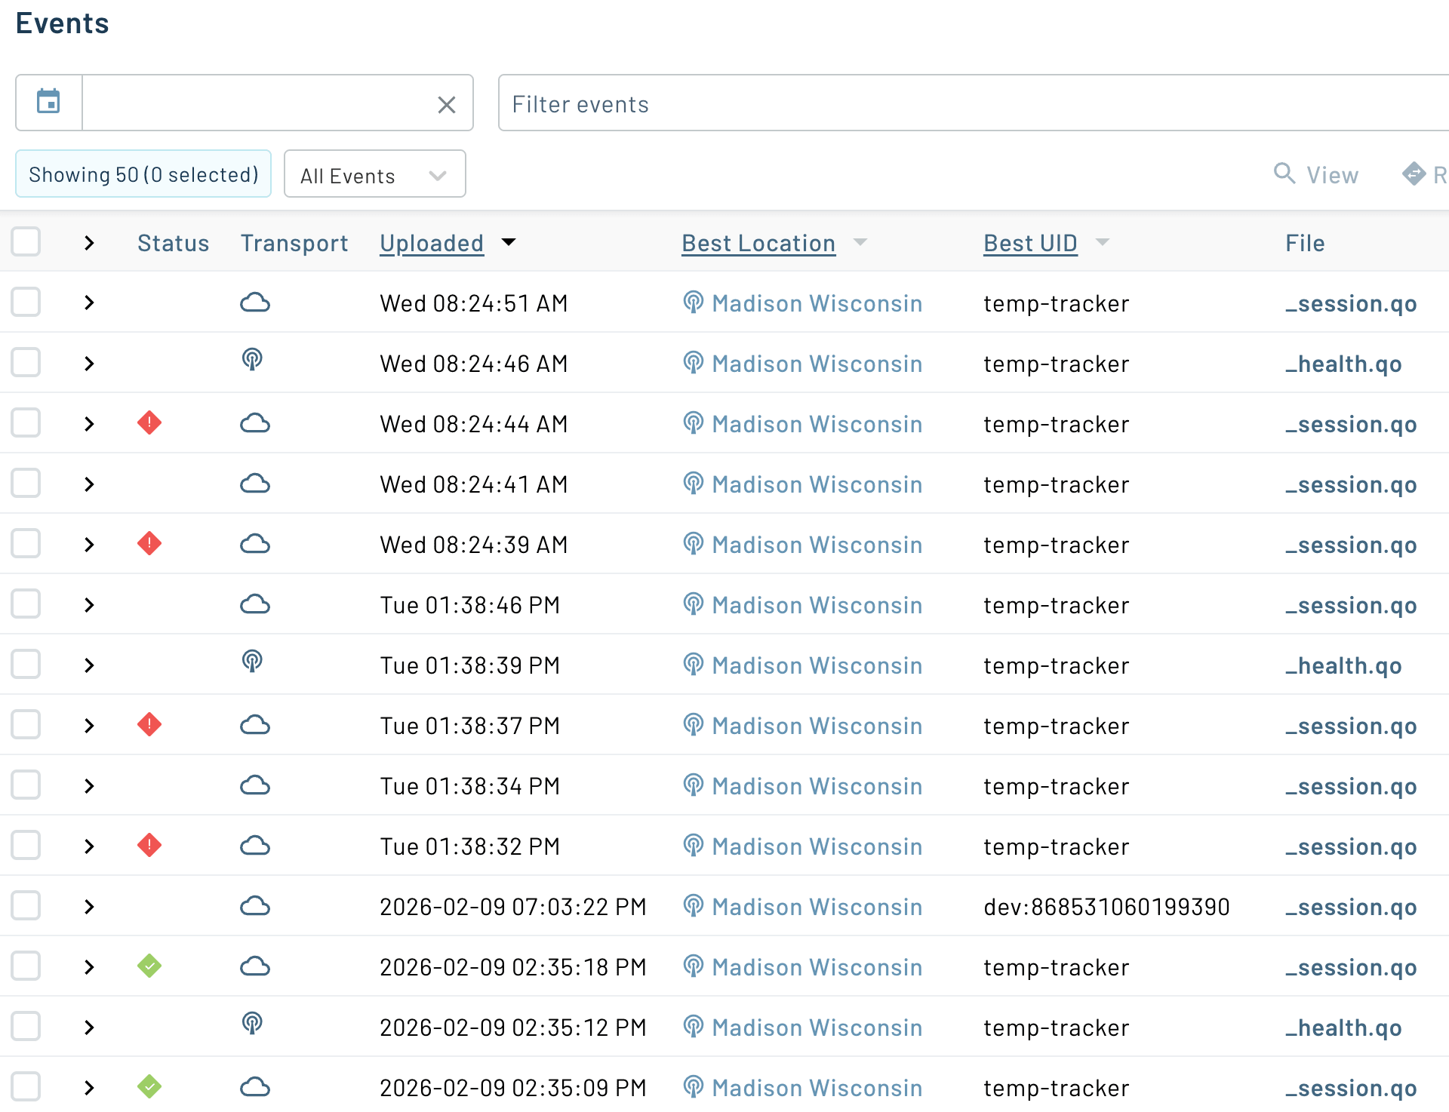Click the location tower icon in Wed 08:24:51 AM row
The height and width of the screenshot is (1112, 1449).
point(693,303)
